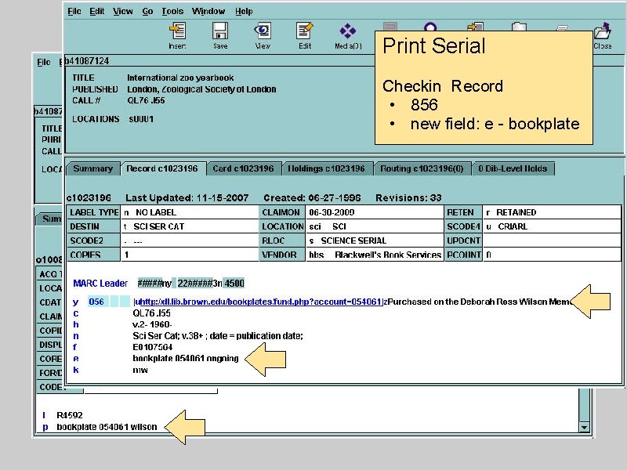The image size is (627, 470).
Task: Open the Tools menu
Action: pos(172,11)
